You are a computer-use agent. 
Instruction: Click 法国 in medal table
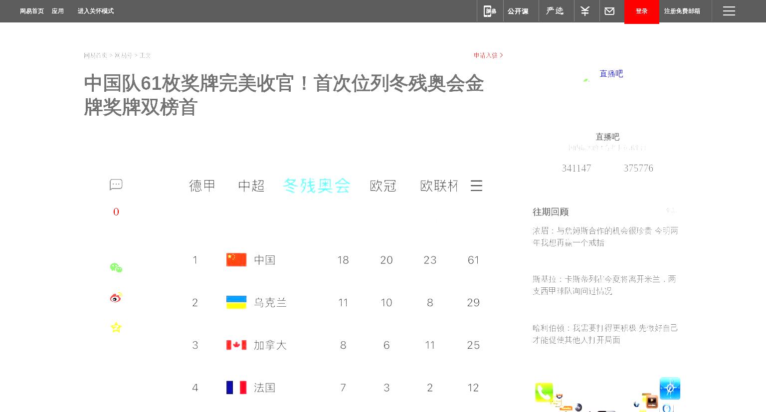click(x=264, y=388)
